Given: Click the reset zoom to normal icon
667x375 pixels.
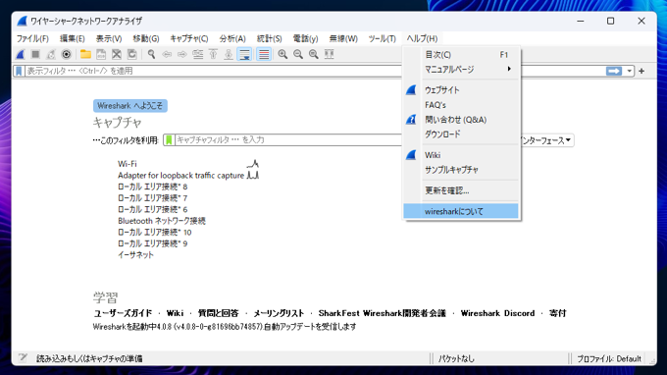Looking at the screenshot, I should tap(314, 55).
